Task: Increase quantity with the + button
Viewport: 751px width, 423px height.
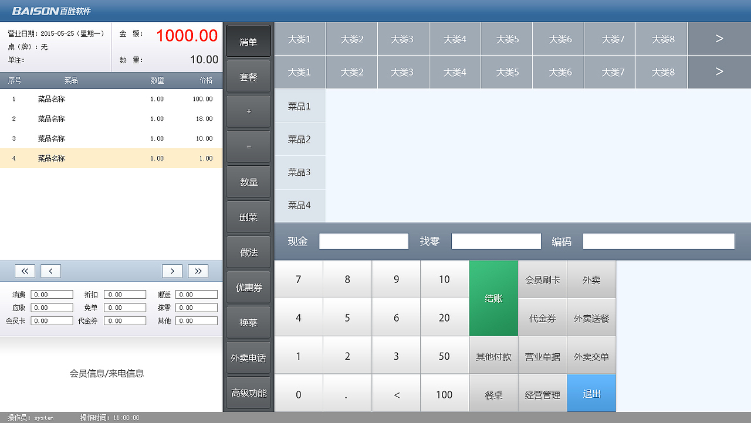Action: click(249, 111)
